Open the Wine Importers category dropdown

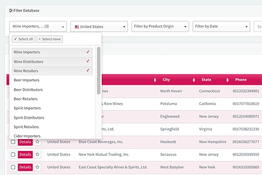point(38,26)
